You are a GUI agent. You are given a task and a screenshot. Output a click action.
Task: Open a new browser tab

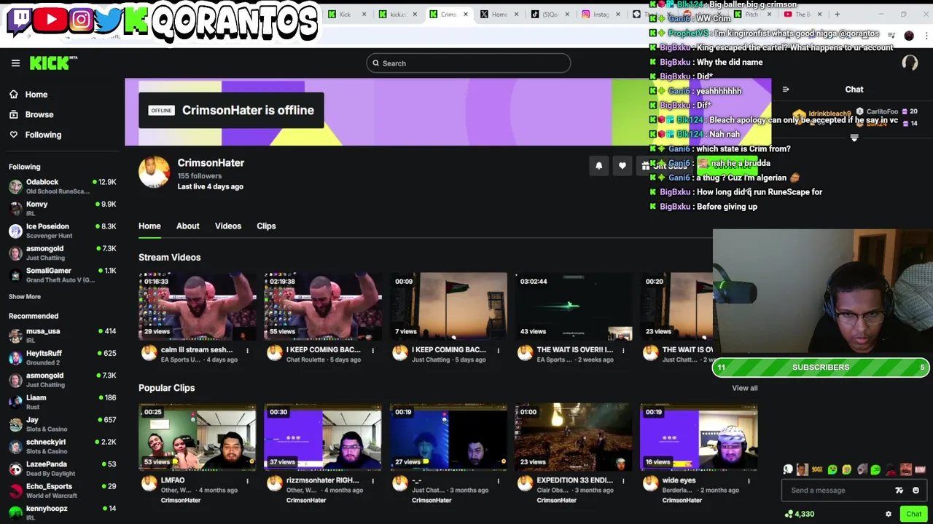837,15
